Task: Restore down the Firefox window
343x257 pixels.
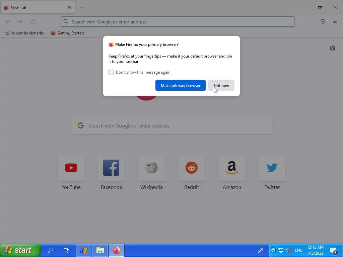Action: pos(320,7)
